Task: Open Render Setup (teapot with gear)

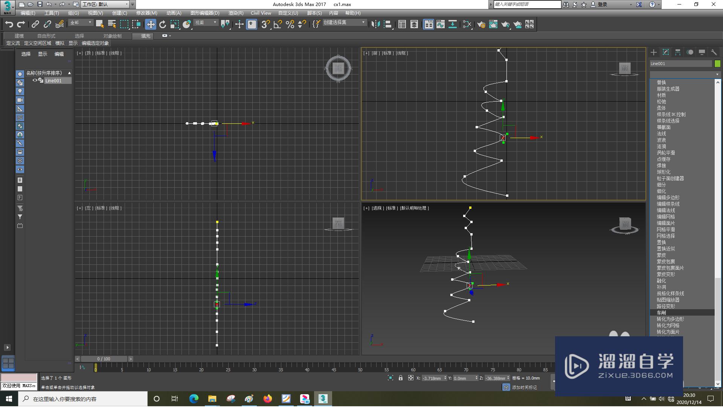Action: pyautogui.click(x=481, y=24)
